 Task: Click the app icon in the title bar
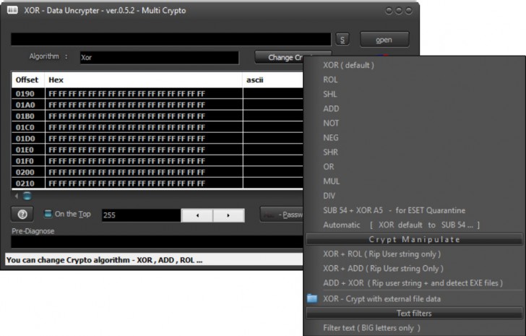12,10
